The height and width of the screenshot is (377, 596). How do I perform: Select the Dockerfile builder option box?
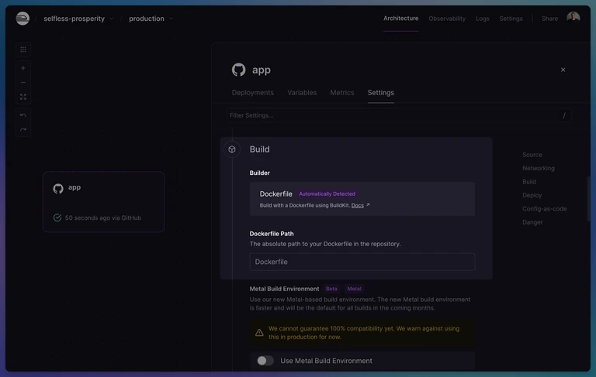pos(362,199)
